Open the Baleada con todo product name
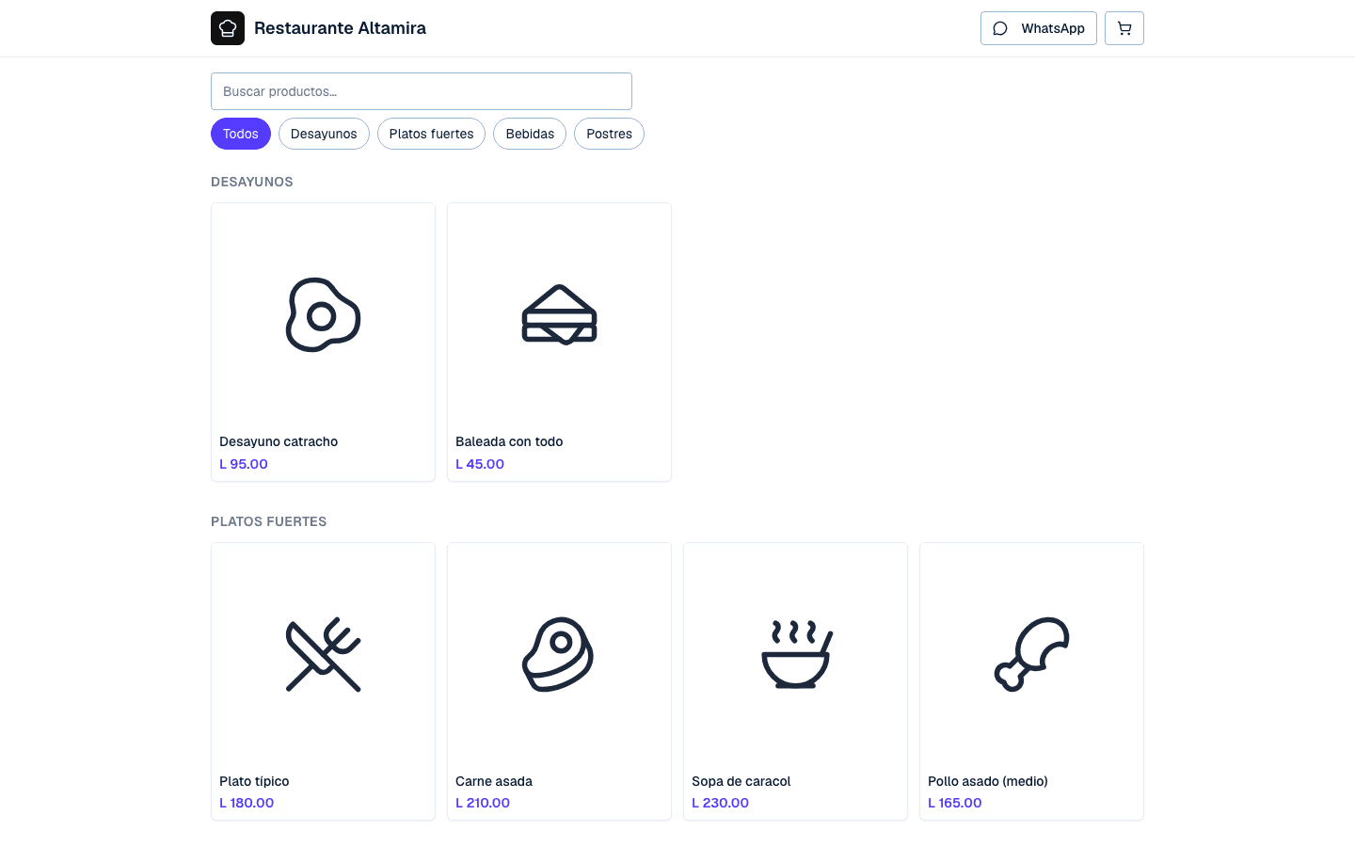The image size is (1355, 847). [x=509, y=441]
